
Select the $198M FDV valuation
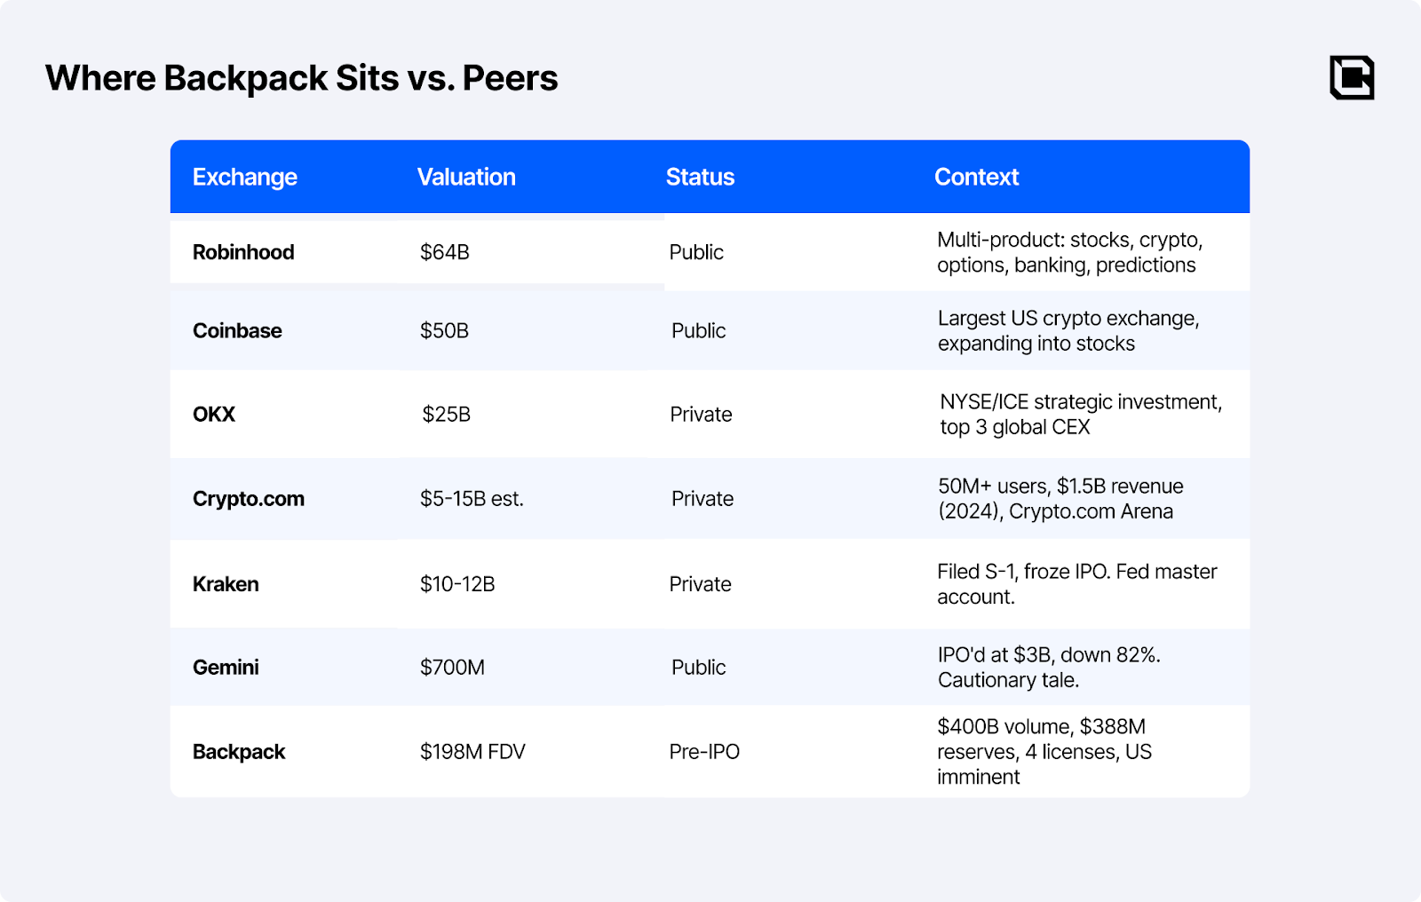pos(472,752)
